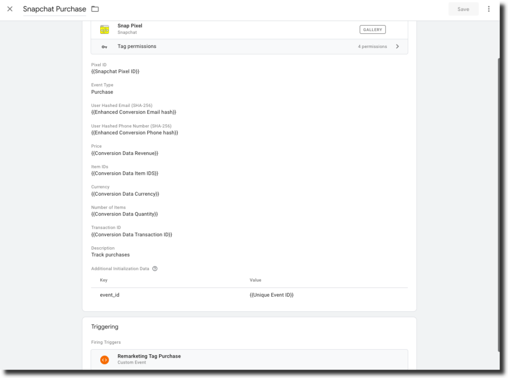Select the {{Snapchat Pixel ID}} value
The height and width of the screenshot is (378, 508).
click(x=115, y=72)
